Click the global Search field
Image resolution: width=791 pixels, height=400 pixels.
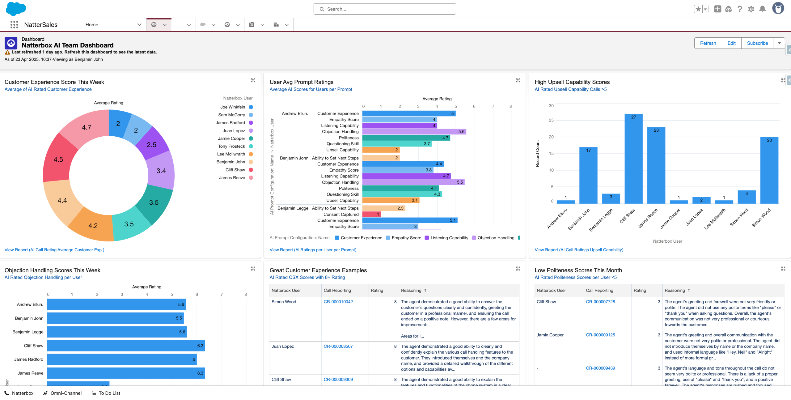click(x=384, y=9)
